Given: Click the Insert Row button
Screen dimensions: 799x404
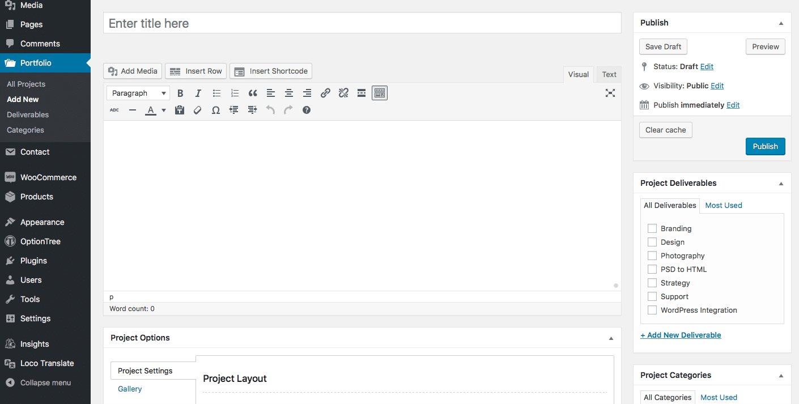Looking at the screenshot, I should 196,71.
